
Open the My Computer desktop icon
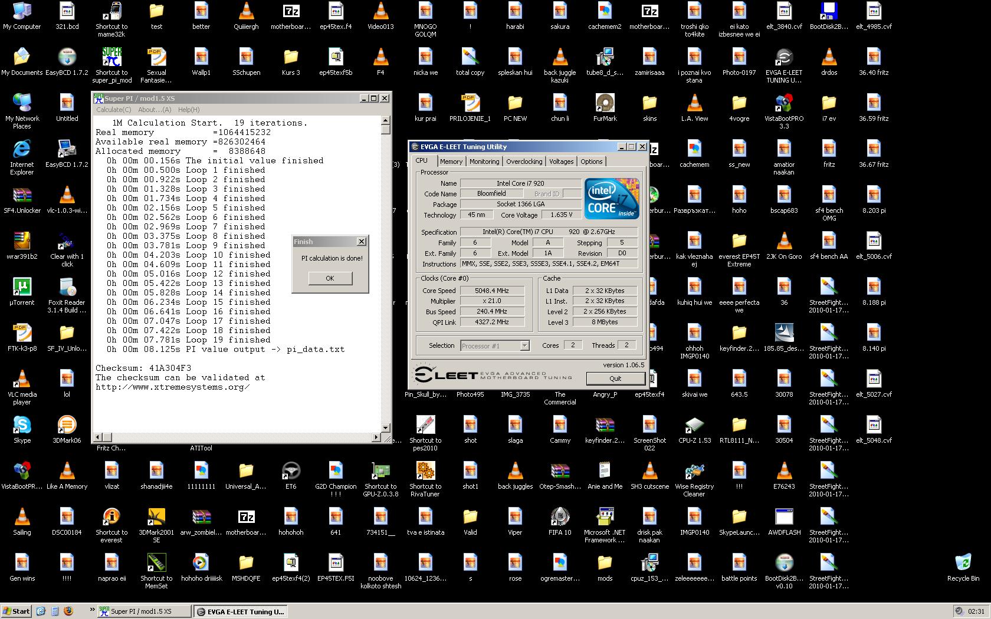[x=22, y=16]
